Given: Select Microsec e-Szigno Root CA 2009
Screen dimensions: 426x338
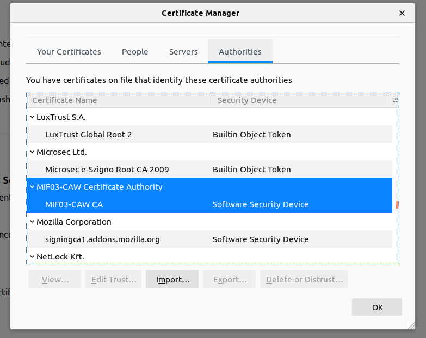Looking at the screenshot, I should tap(107, 170).
